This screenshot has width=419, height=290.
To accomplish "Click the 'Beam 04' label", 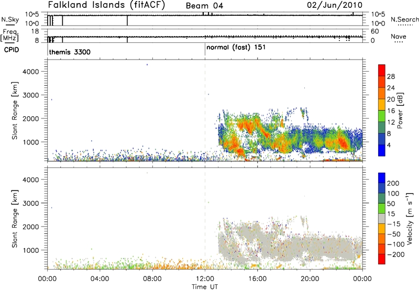I will click(x=204, y=6).
